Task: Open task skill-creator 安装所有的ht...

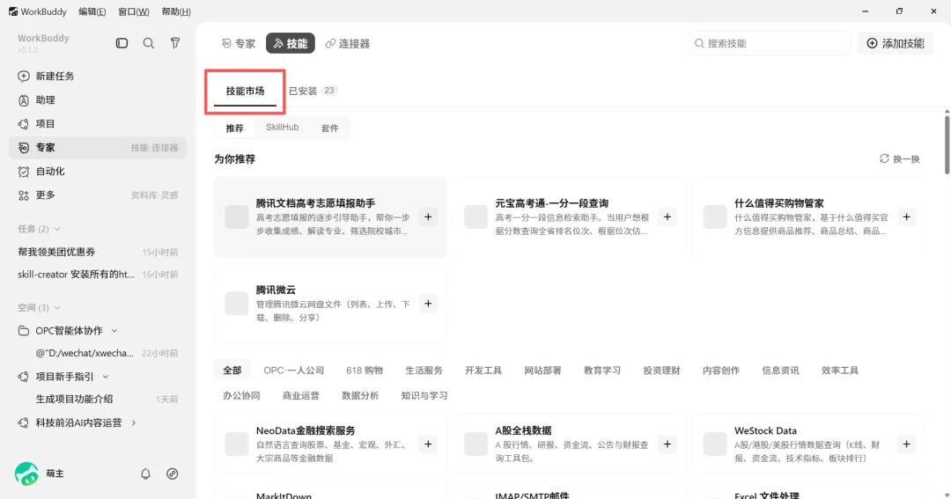Action: 98,274
